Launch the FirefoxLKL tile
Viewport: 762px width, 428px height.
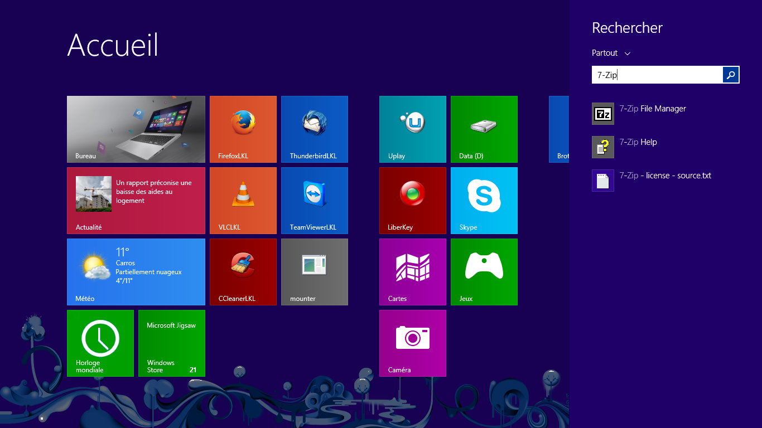243,129
